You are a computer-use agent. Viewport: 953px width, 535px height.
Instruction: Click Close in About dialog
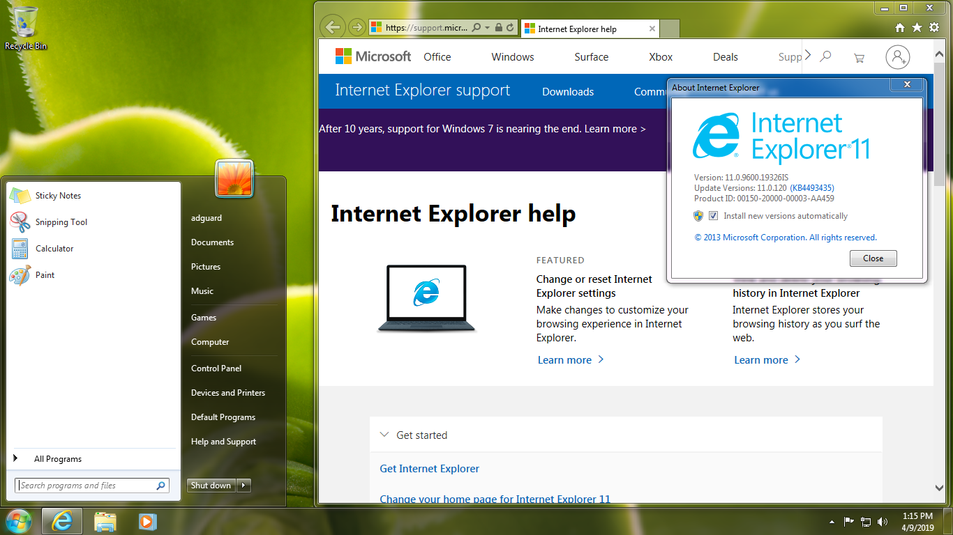point(873,258)
